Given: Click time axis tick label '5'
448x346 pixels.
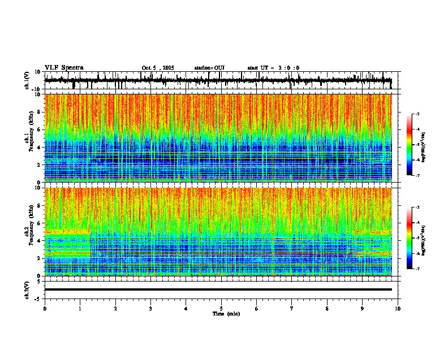Looking at the screenshot, I should coord(221,309).
